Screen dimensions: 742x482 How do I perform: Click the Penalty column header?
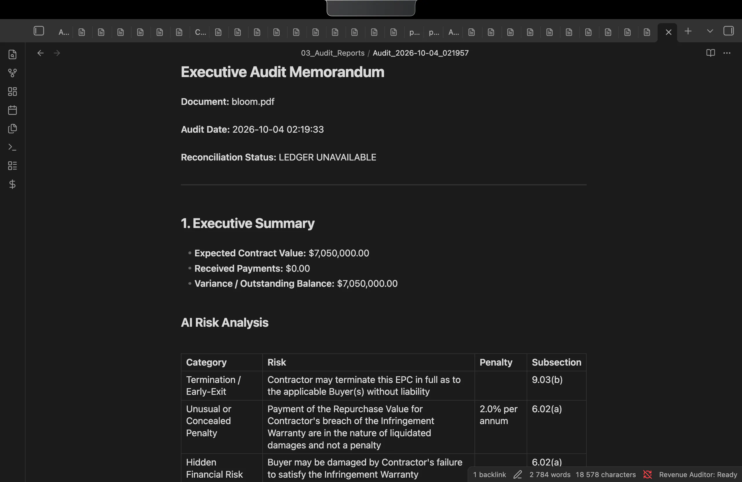[x=496, y=362]
